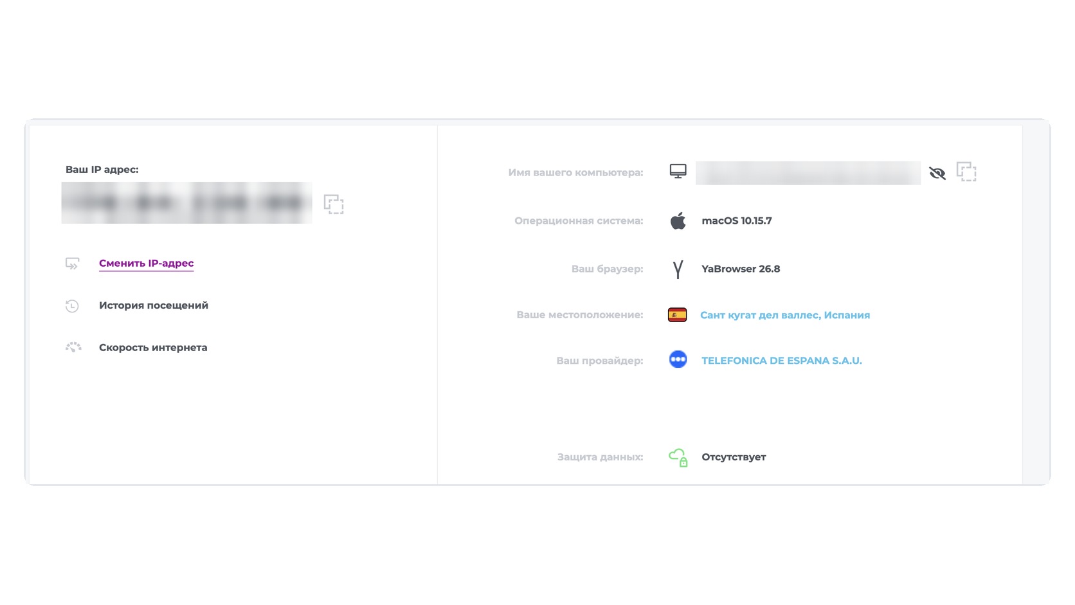Open Скорость интернета

coord(153,348)
